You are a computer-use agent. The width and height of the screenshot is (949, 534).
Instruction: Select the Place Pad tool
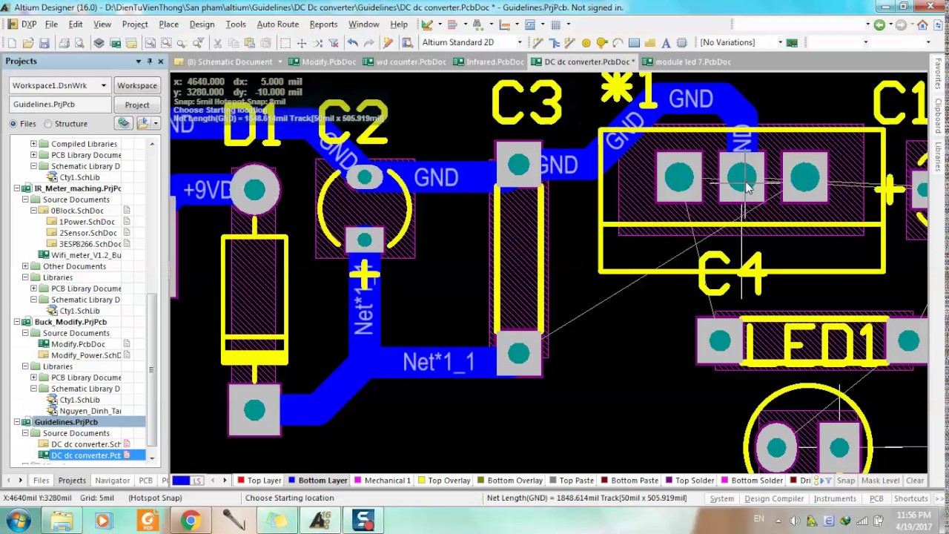click(x=586, y=42)
